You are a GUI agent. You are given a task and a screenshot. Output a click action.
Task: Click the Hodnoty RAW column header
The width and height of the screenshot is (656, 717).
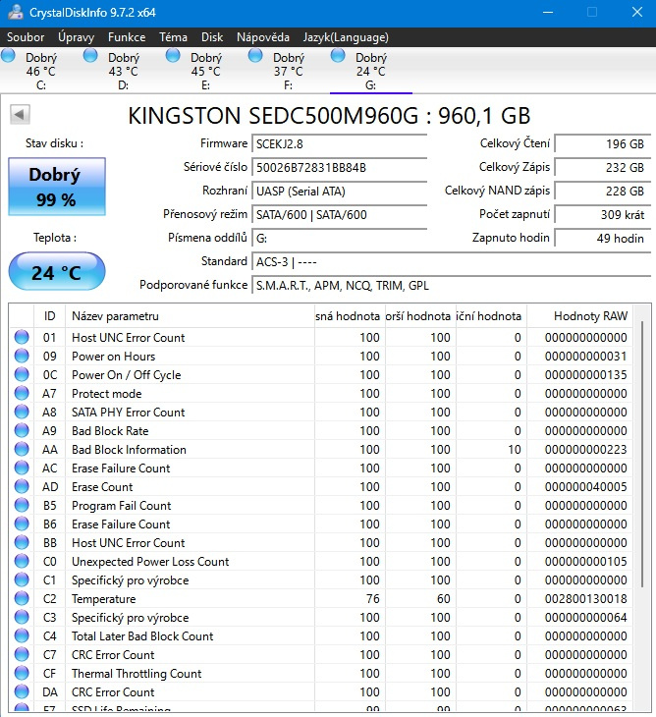(x=579, y=316)
